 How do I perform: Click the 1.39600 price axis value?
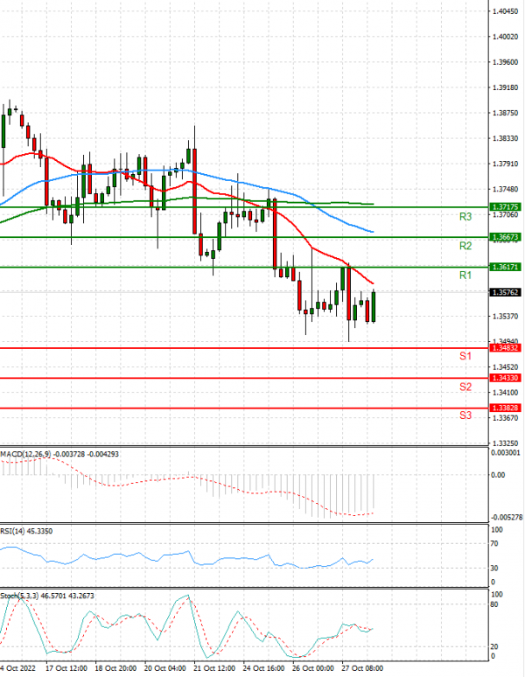tap(505, 62)
